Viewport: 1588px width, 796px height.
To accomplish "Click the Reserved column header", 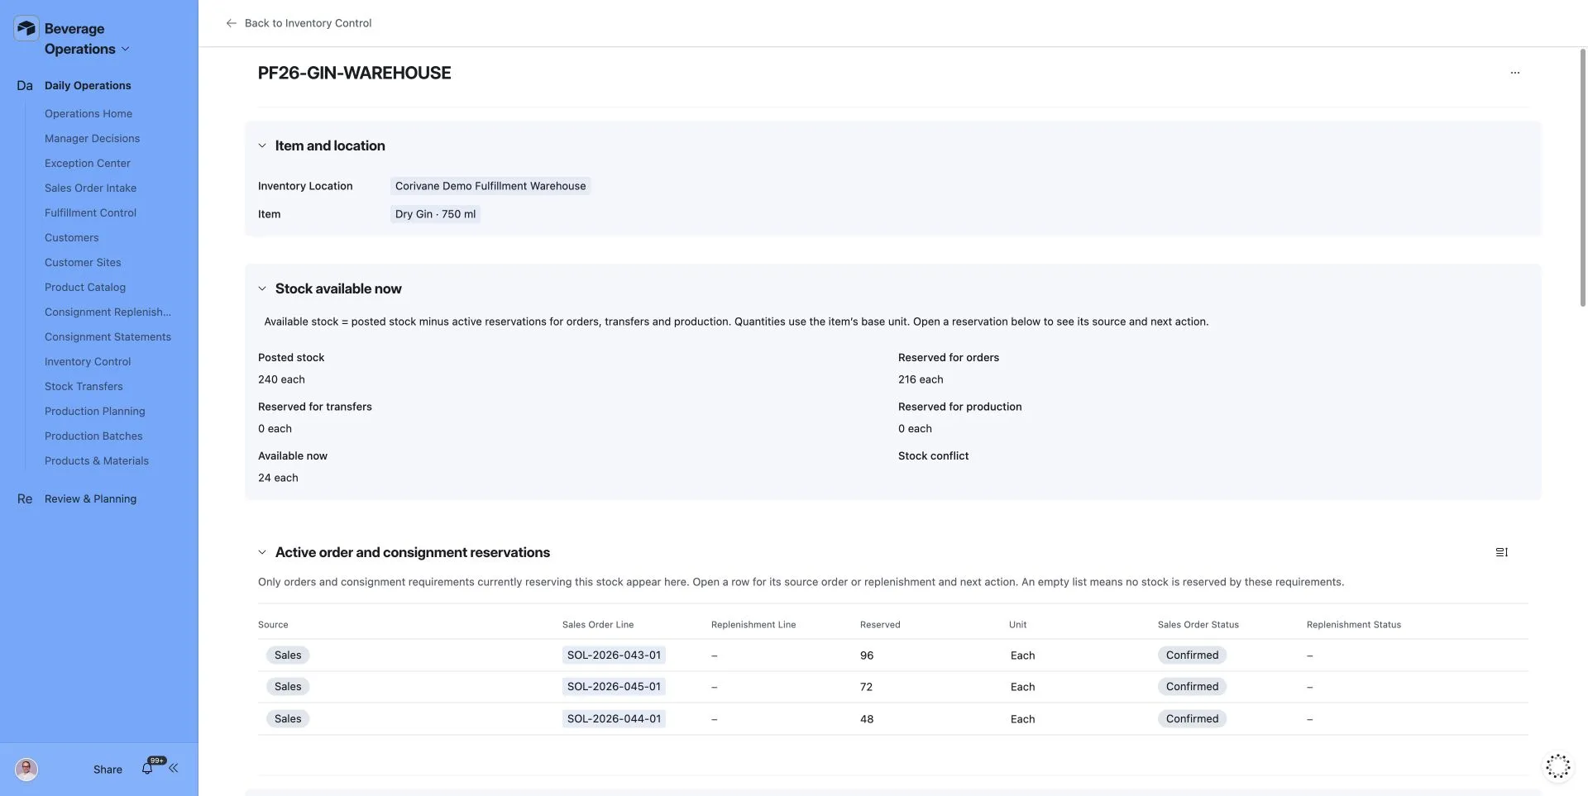I will click(x=880, y=625).
